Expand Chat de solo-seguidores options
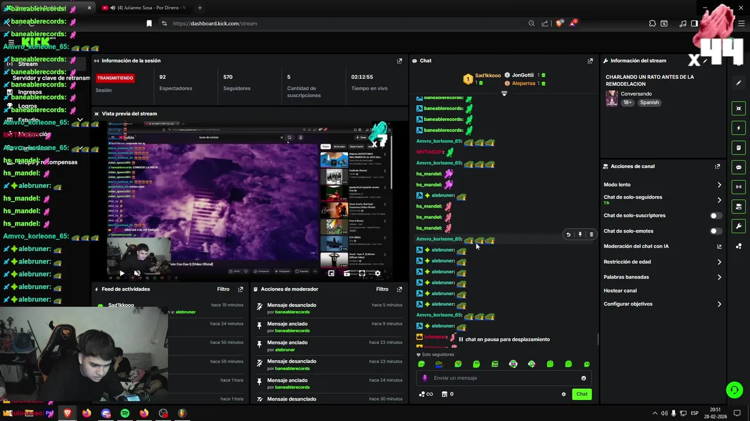Viewport: 750px width, 421px height. [x=719, y=200]
